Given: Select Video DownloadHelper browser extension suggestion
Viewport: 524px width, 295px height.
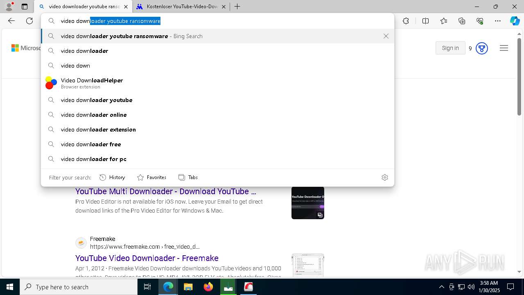Looking at the screenshot, I should (217, 83).
